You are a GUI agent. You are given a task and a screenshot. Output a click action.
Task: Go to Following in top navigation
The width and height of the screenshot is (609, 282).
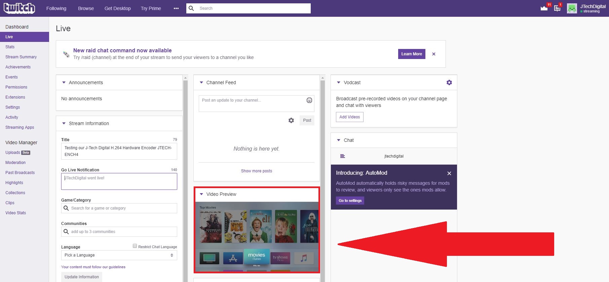click(x=56, y=8)
